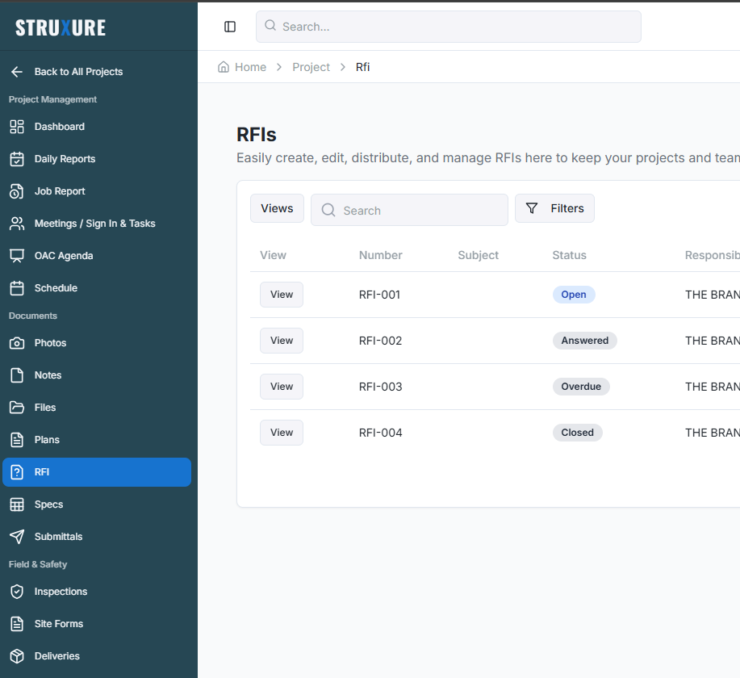Open the Schedule calendar icon
Image resolution: width=740 pixels, height=678 pixels.
pyautogui.click(x=18, y=287)
